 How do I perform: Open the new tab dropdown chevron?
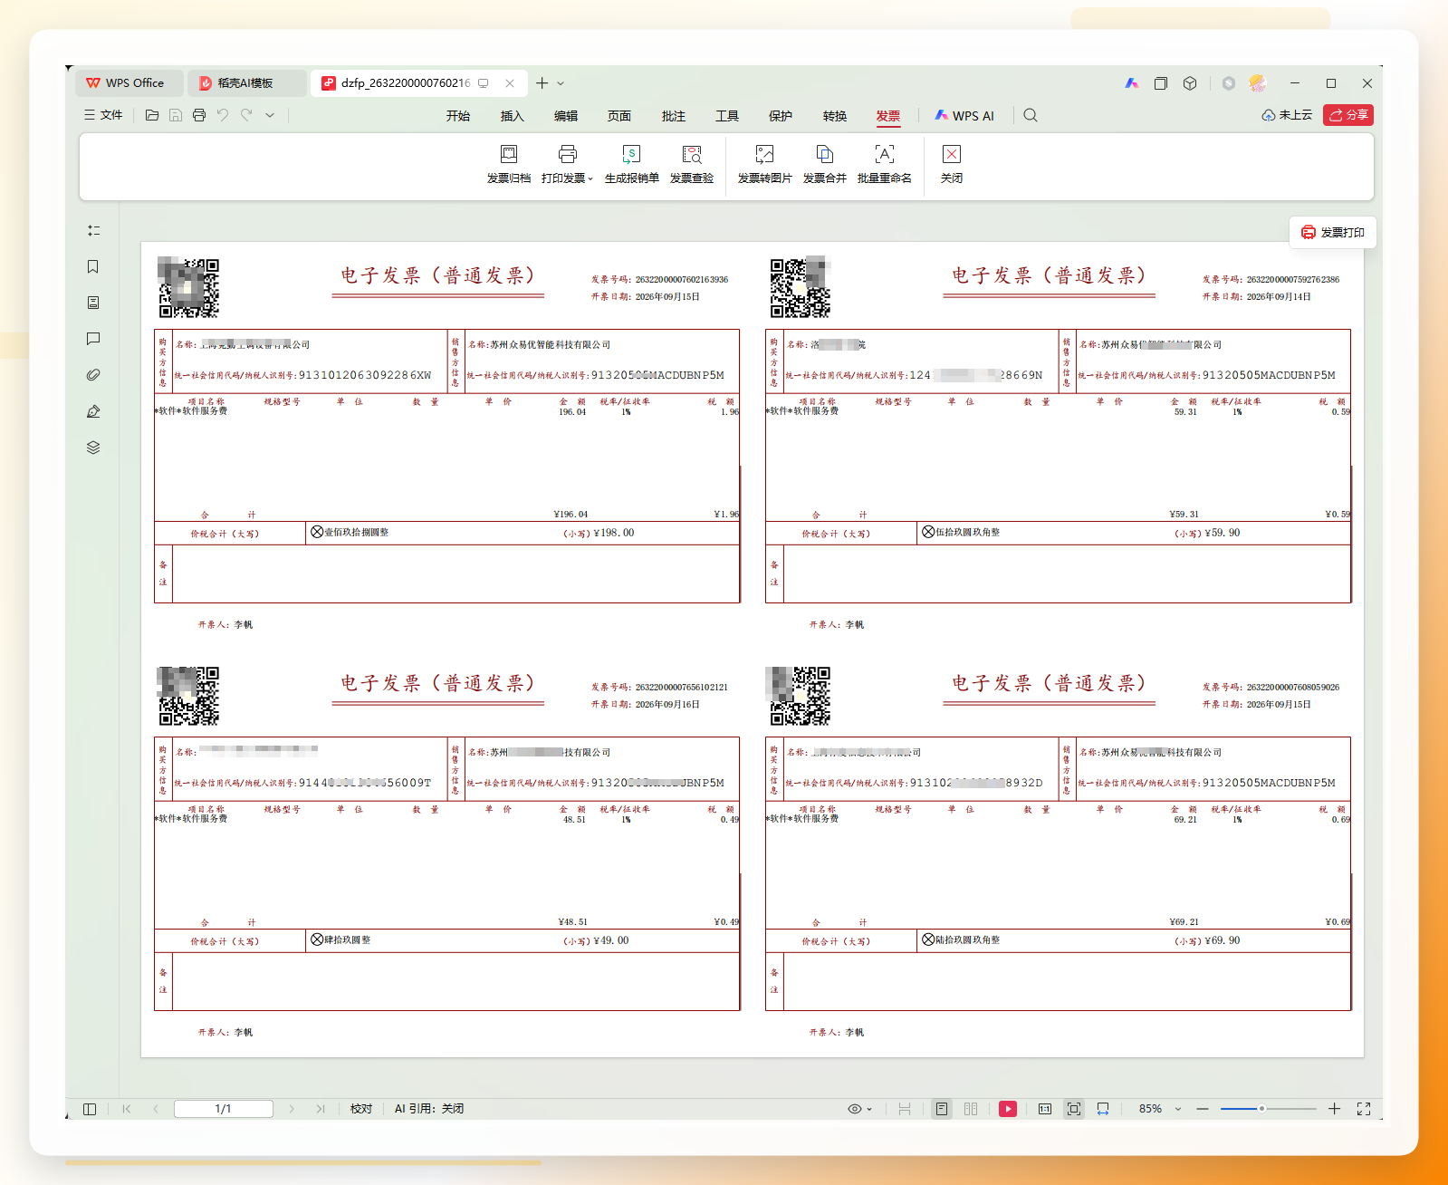pos(561,83)
